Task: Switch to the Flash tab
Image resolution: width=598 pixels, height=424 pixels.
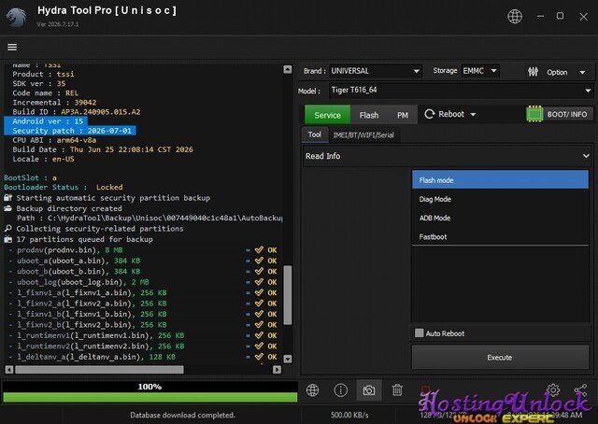Action: 369,115
